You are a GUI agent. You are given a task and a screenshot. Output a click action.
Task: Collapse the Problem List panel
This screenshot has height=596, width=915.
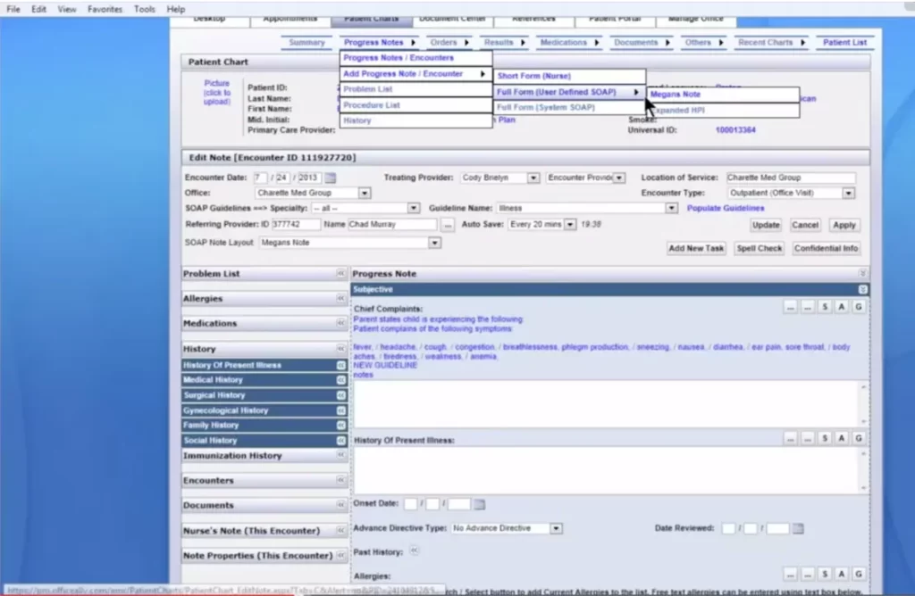click(340, 273)
